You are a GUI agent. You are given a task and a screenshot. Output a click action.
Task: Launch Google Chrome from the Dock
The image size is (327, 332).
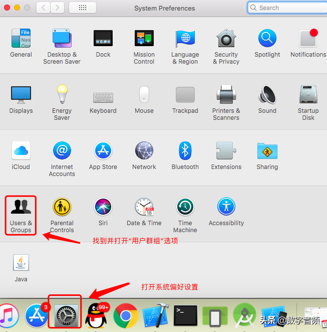(126, 315)
